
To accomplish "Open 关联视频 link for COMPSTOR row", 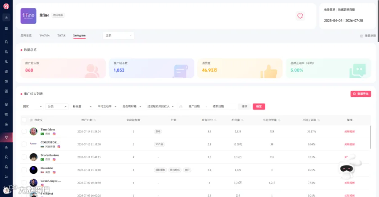I will point(349,144).
